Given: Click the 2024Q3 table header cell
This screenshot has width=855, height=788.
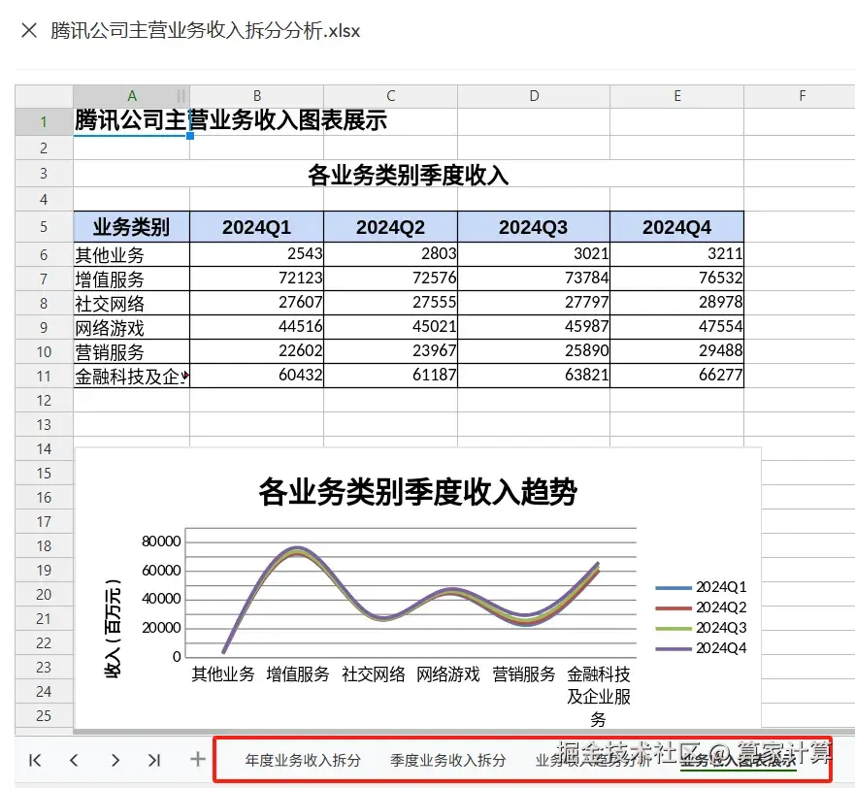Looking at the screenshot, I should point(534,227).
